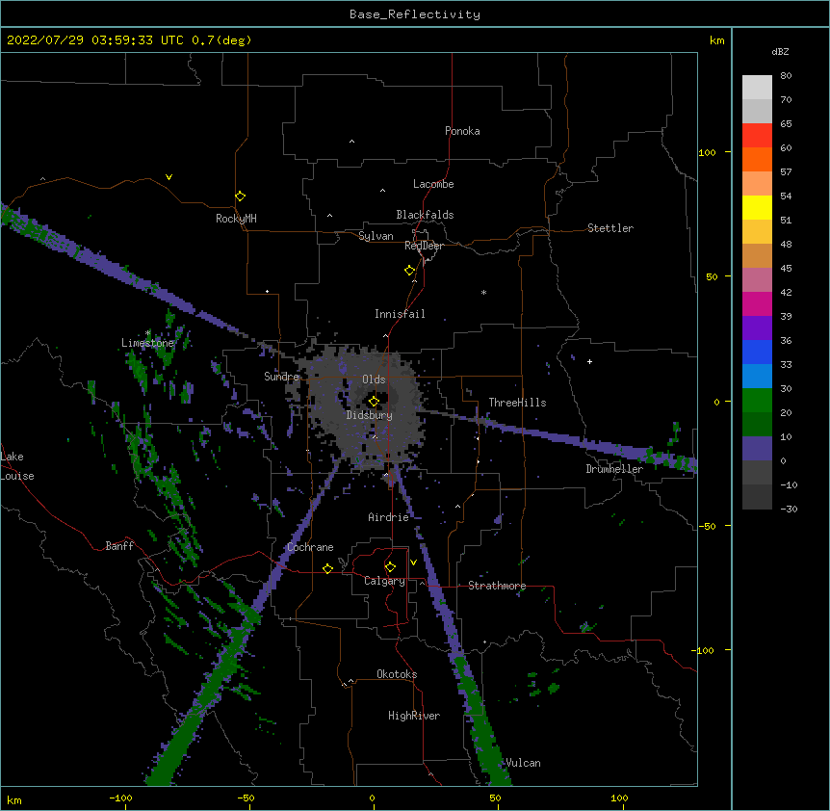Click the yellow diamond marker above RockyMH
Viewport: 830px width, 811px height.
[x=240, y=196]
